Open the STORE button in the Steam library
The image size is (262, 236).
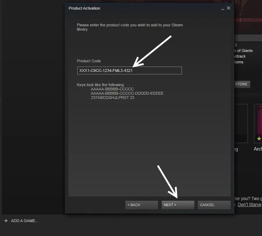242,84
